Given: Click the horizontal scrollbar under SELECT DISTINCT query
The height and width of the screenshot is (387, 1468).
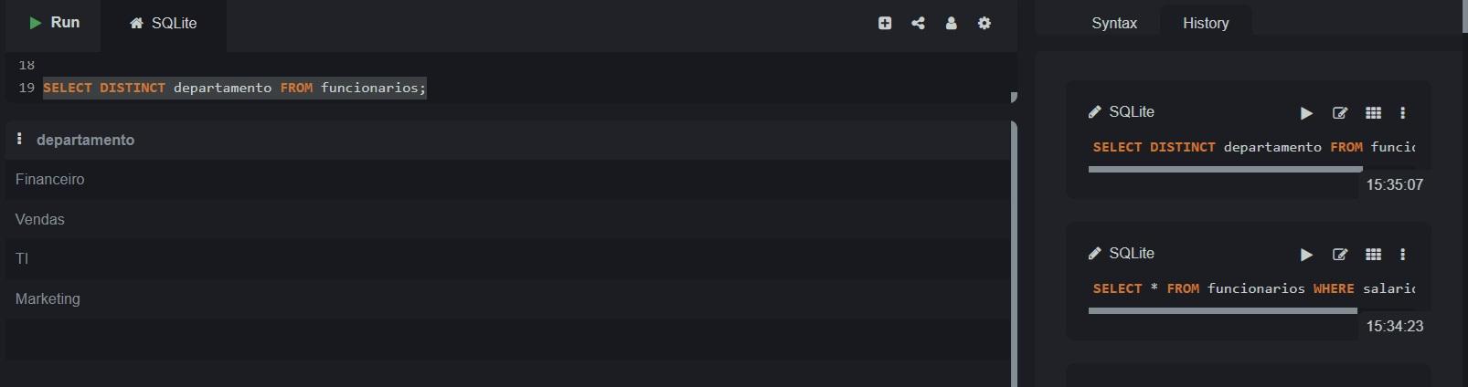Looking at the screenshot, I should (1225, 169).
